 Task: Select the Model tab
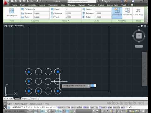pos(17,99)
